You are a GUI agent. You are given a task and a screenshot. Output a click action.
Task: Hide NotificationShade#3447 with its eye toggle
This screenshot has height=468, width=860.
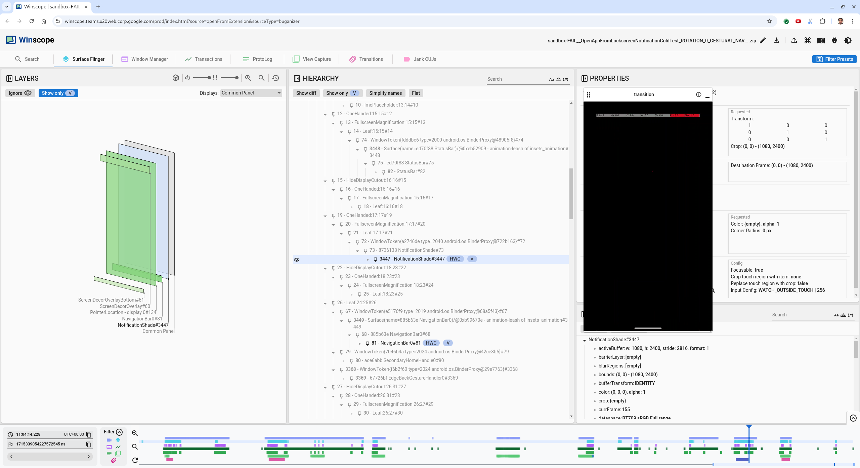coord(297,259)
